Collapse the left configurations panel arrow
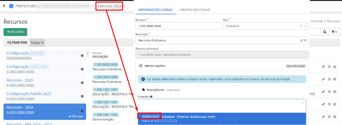Screen dimensions: 342x125 [x=87, y=53]
